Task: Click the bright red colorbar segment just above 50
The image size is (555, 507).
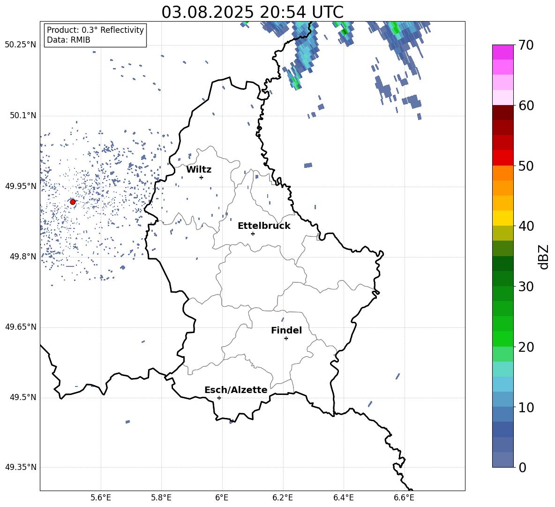Action: tap(502, 158)
